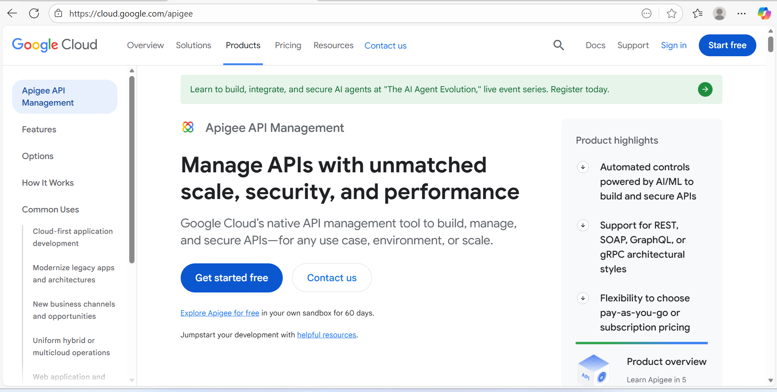Screen dimensions: 777x392
Task: Click the Apigee logo icon beside title
Action: tap(188, 127)
